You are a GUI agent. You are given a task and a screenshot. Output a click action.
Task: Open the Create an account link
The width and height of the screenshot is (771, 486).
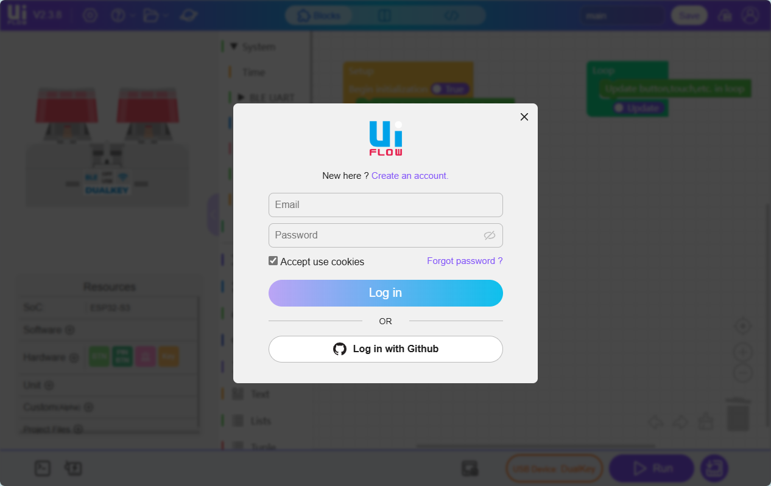tap(410, 176)
